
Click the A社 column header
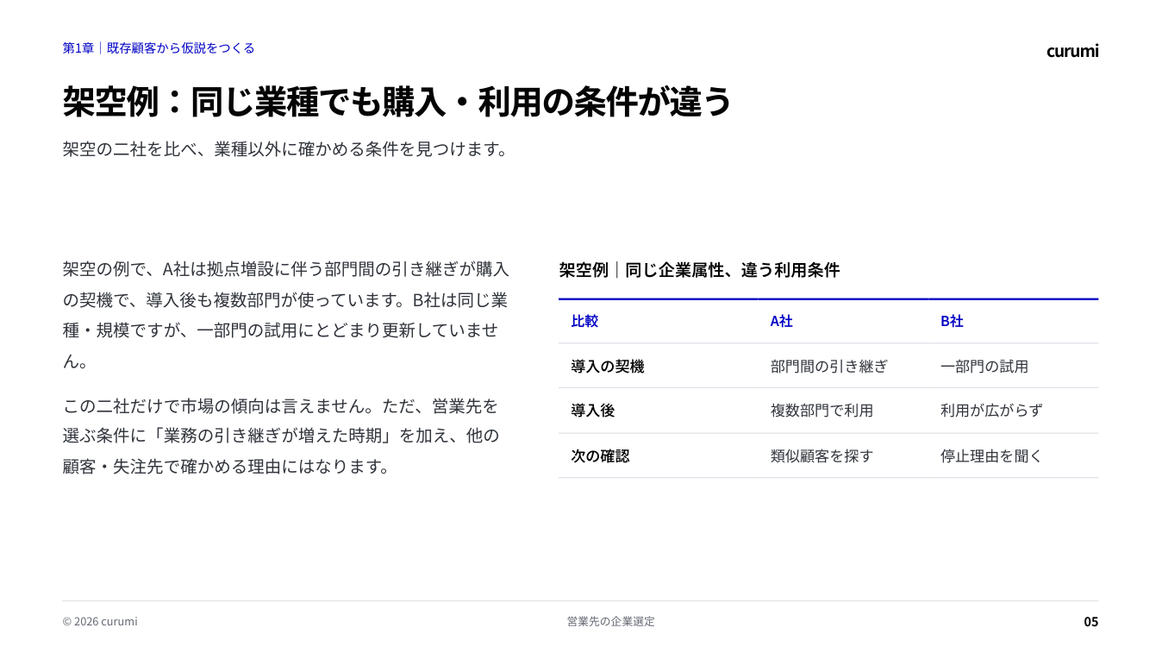(781, 321)
